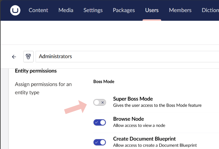
Task: Edit the Administrators group name field
Action: point(127,57)
